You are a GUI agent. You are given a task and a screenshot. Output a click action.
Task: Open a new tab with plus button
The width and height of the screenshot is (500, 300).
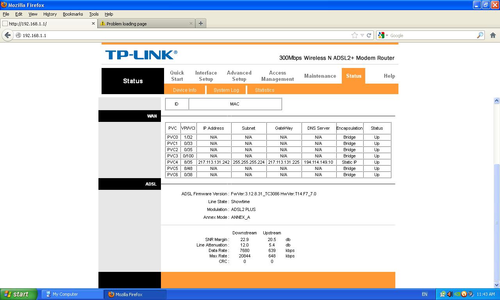(200, 23)
